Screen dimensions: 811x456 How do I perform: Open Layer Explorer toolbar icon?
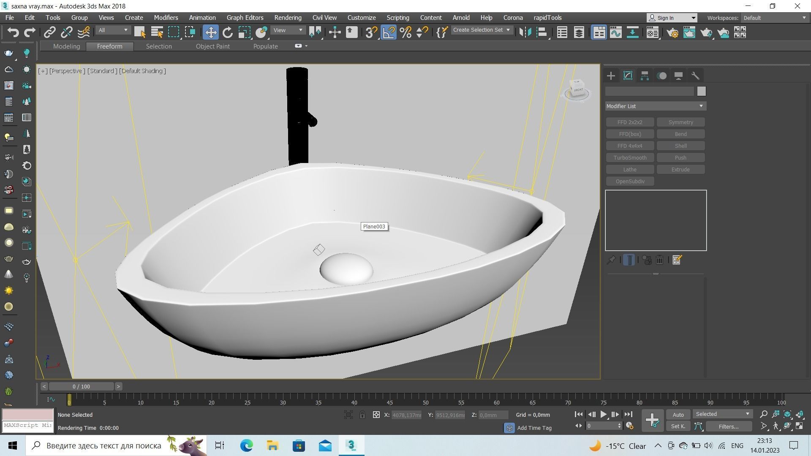point(579,33)
